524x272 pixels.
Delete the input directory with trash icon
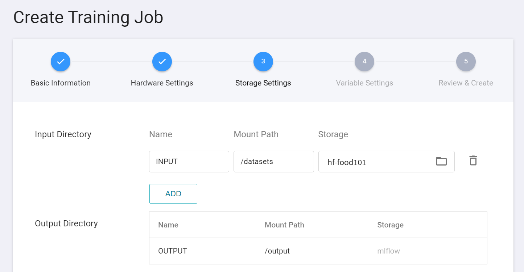click(473, 160)
